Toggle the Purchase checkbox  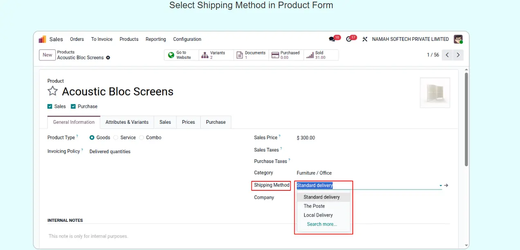click(x=74, y=107)
